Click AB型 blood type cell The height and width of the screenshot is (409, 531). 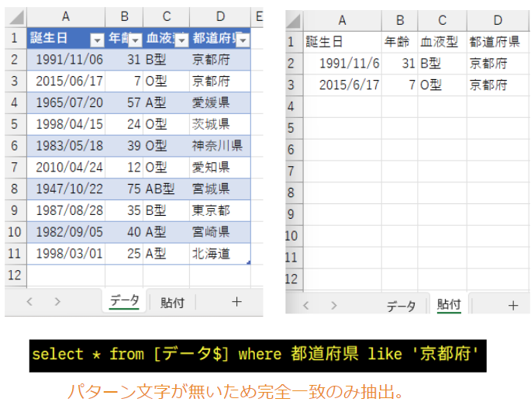[x=166, y=189]
